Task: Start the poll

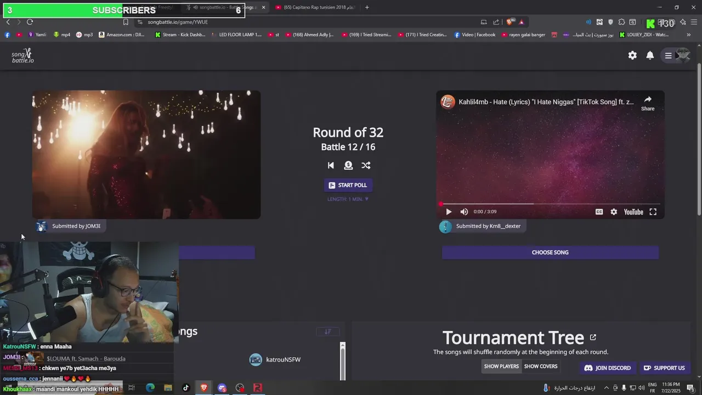Action: [348, 185]
